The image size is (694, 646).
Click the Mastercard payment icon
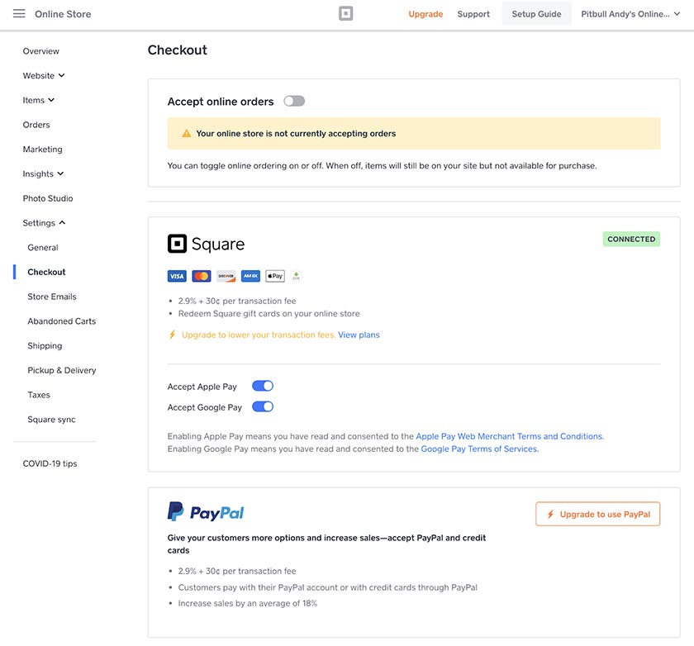coord(201,276)
